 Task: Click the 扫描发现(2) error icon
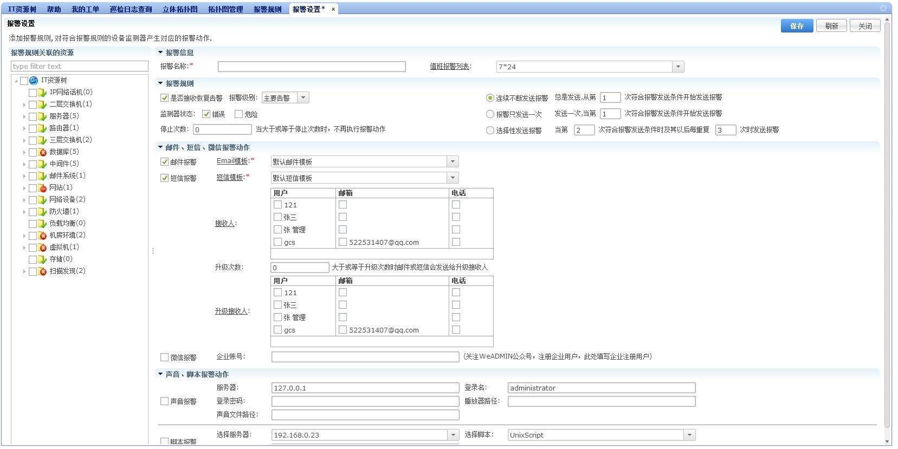pos(42,271)
